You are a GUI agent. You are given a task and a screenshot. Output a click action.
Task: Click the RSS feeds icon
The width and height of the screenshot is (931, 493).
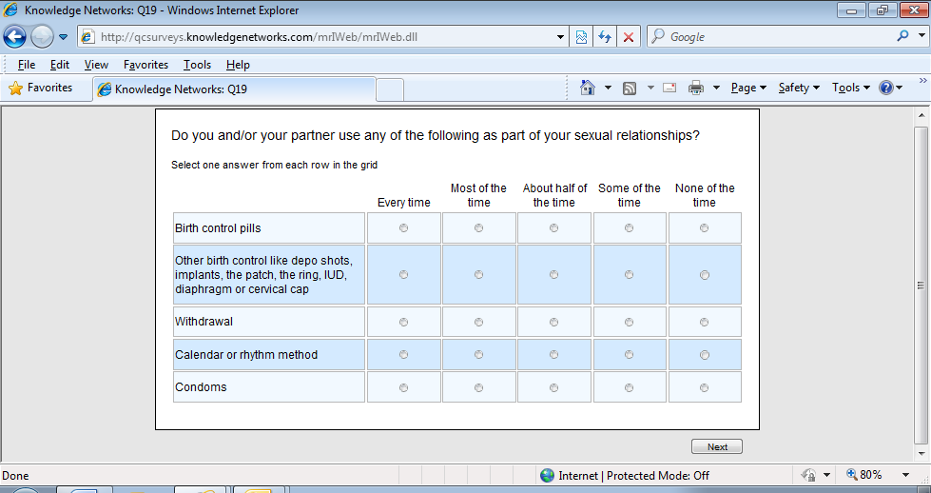(x=630, y=89)
